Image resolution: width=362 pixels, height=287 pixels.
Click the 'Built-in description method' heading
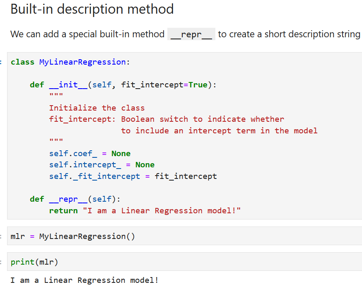(x=92, y=9)
